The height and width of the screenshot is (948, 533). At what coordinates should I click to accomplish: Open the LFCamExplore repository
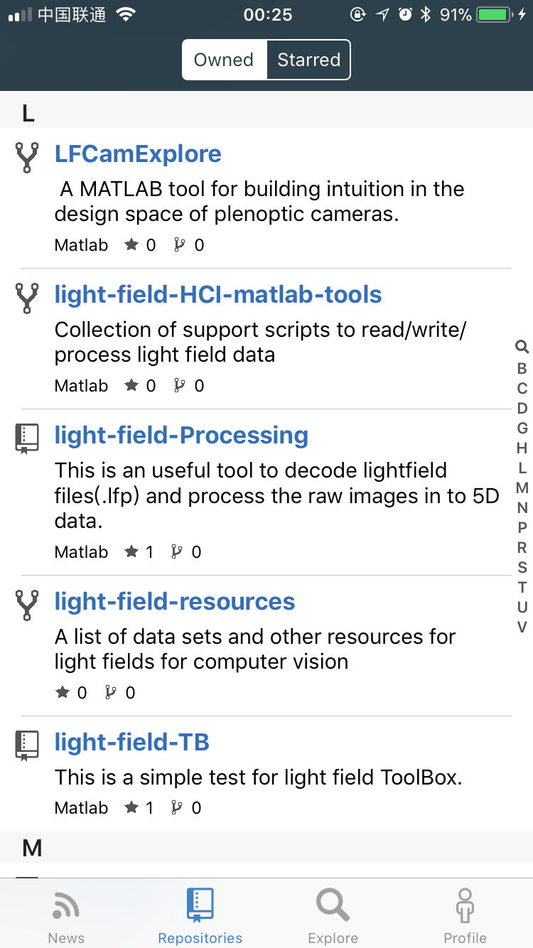[138, 154]
